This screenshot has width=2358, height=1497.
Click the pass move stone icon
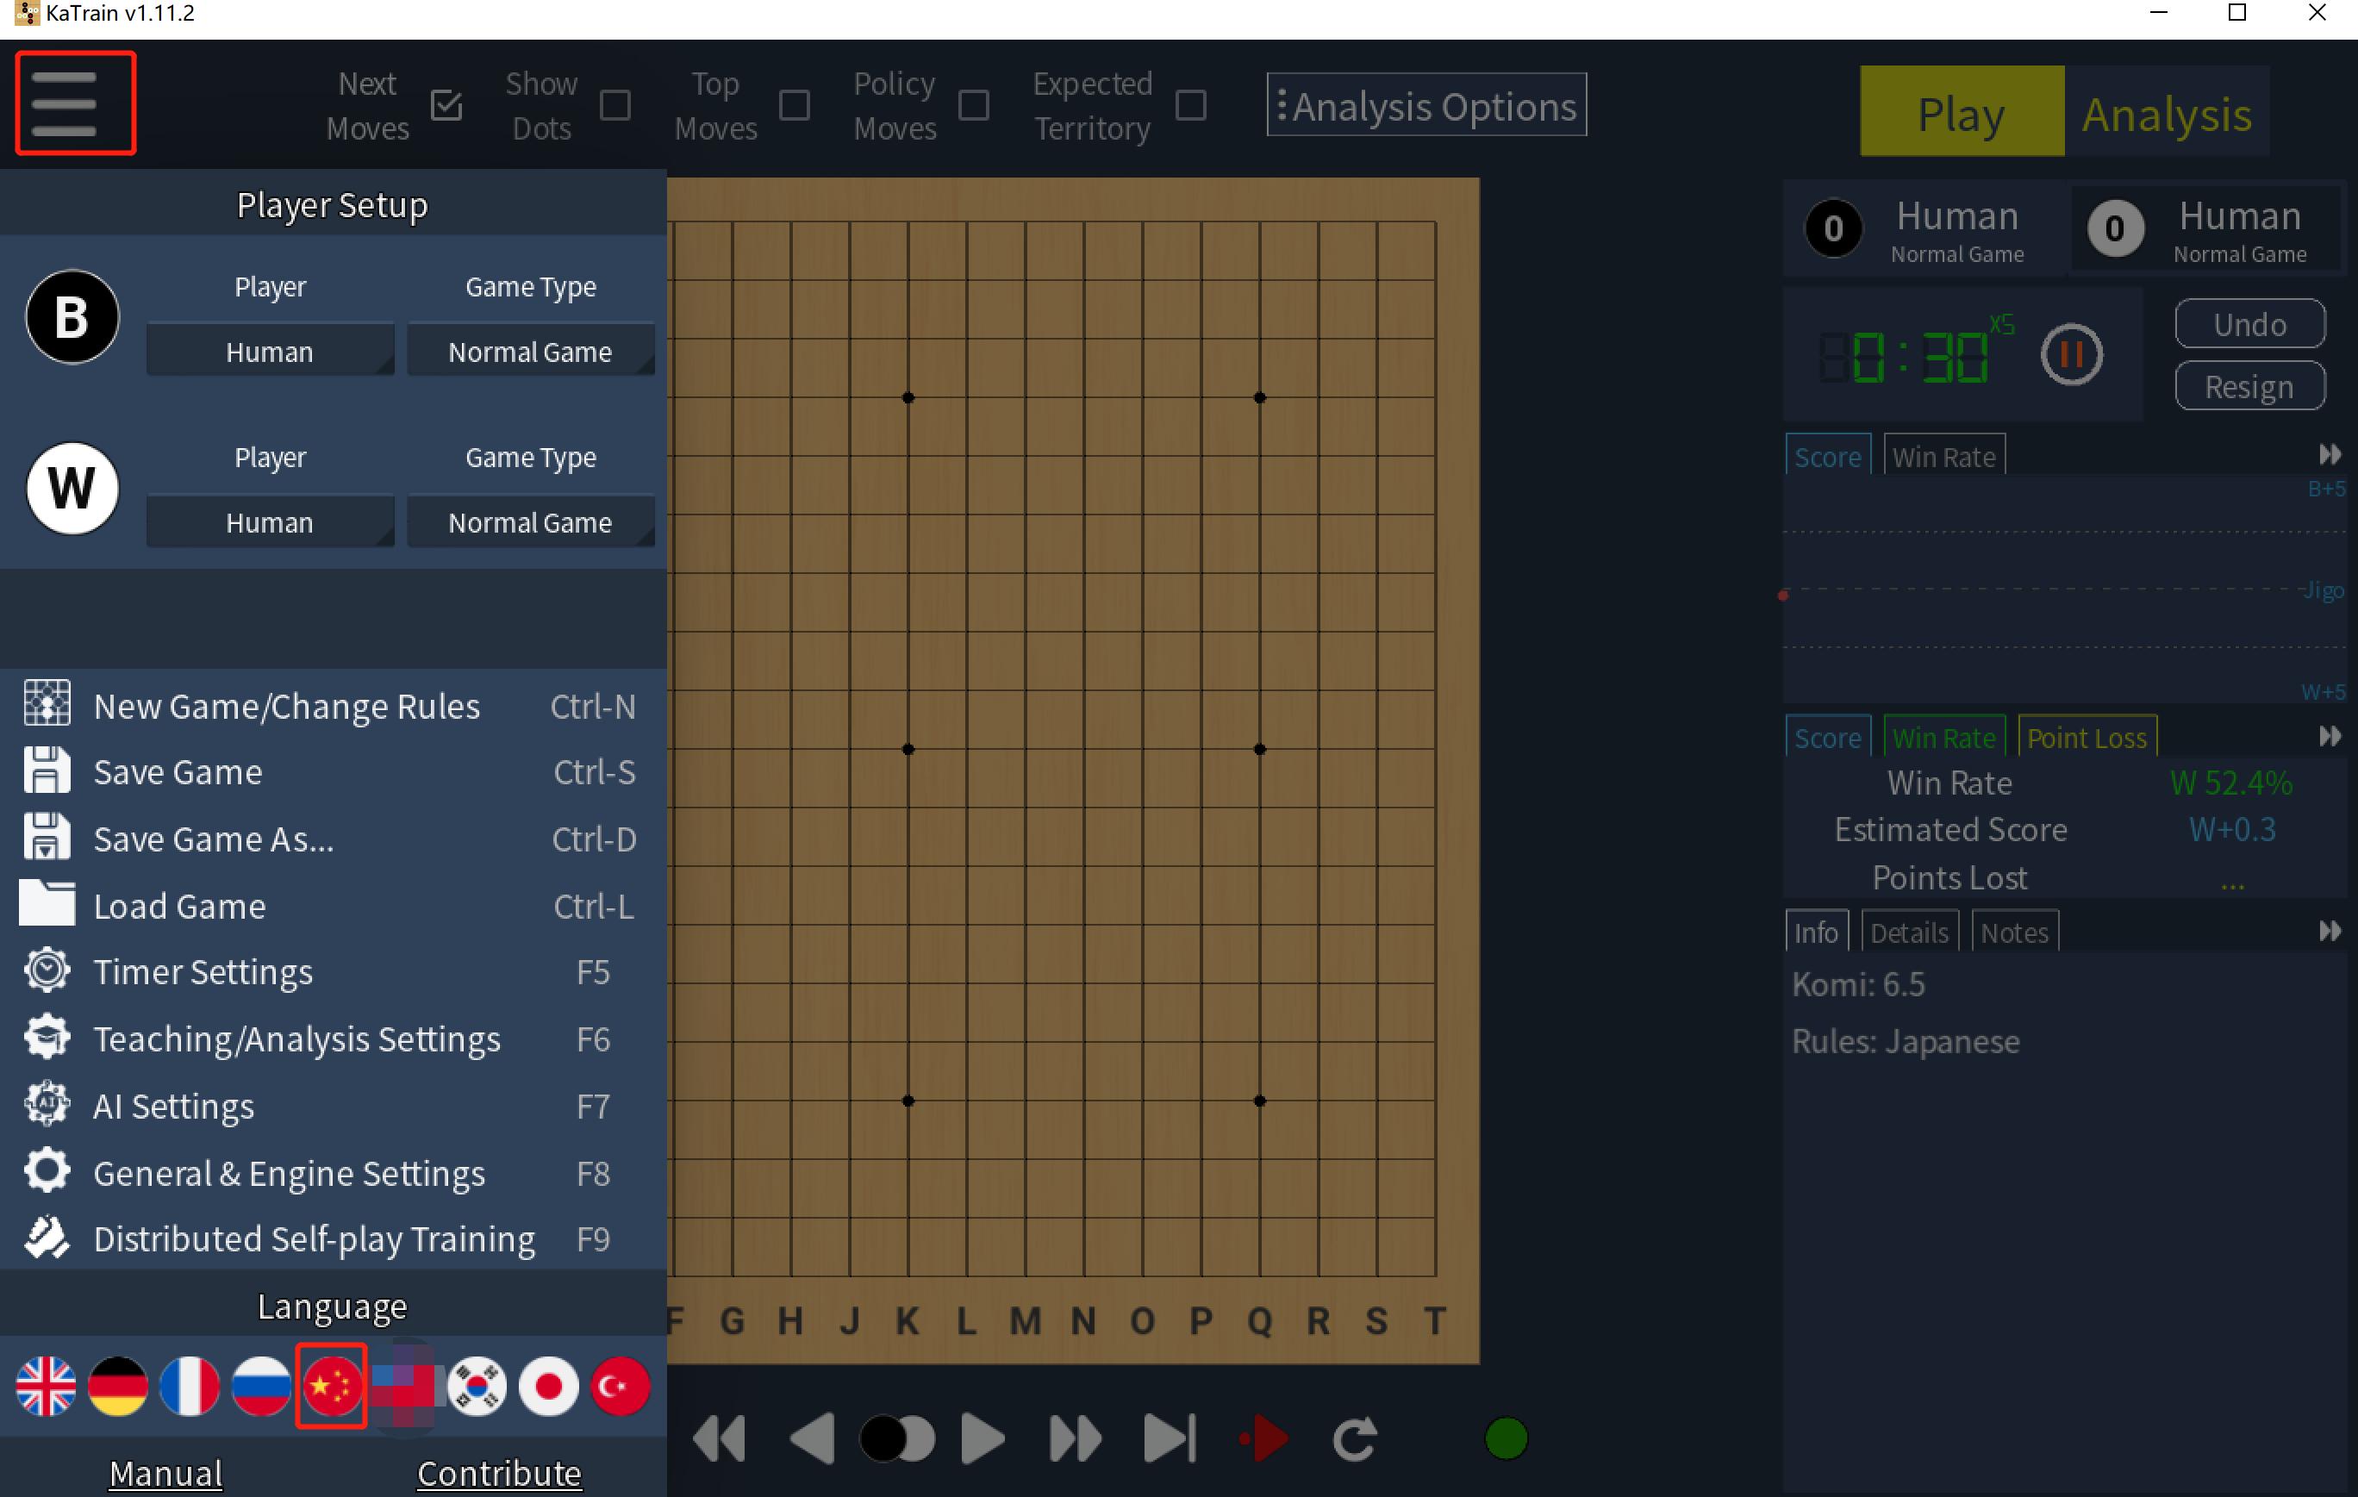coord(896,1438)
